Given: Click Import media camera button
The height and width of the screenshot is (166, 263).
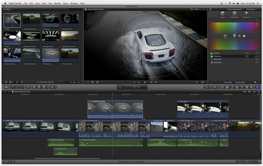Looking at the screenshot, I should [6, 87].
